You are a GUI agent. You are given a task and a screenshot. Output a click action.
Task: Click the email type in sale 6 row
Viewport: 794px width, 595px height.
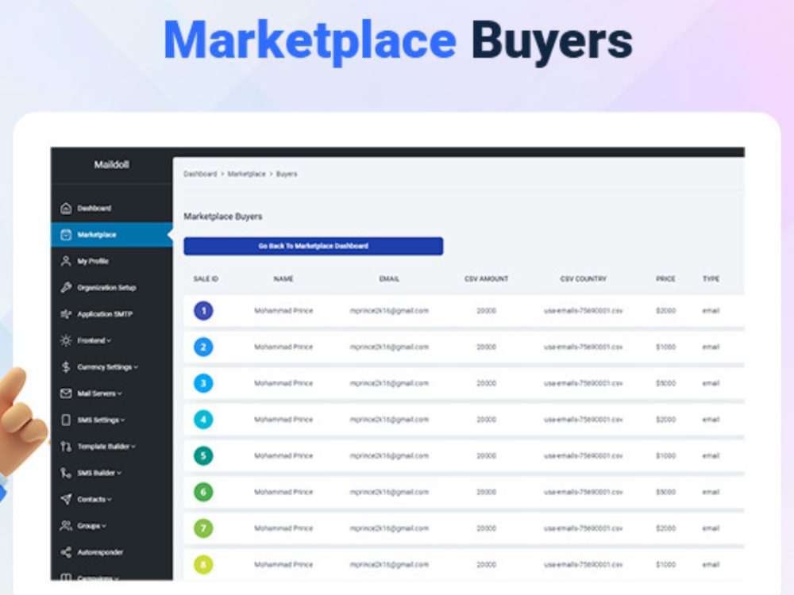[x=711, y=492]
